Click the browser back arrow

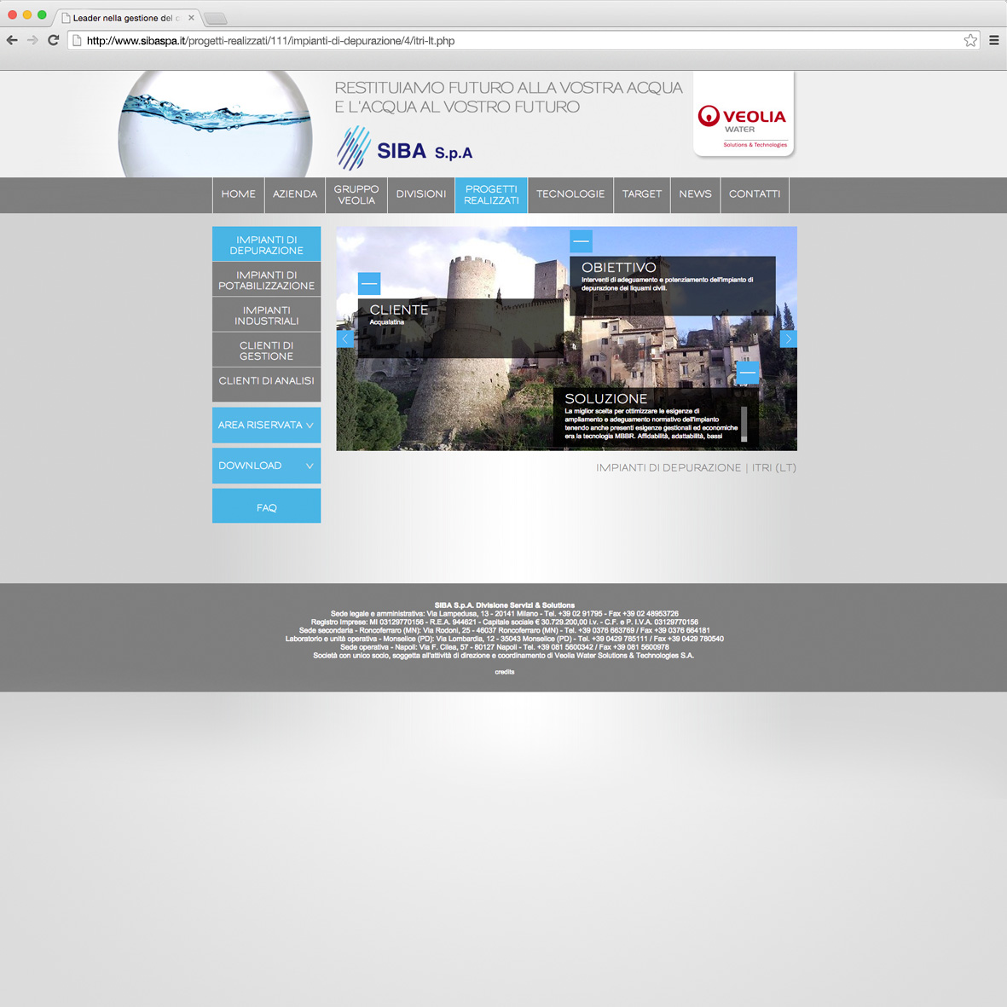click(12, 40)
